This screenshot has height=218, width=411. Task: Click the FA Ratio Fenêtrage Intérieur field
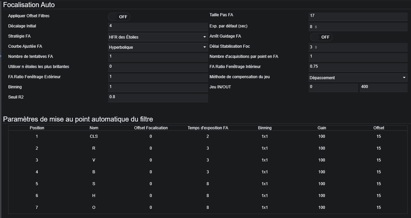pyautogui.click(x=358, y=67)
